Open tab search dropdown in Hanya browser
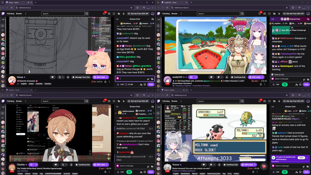Screen dimensions: 311x175 coord(3,2)
